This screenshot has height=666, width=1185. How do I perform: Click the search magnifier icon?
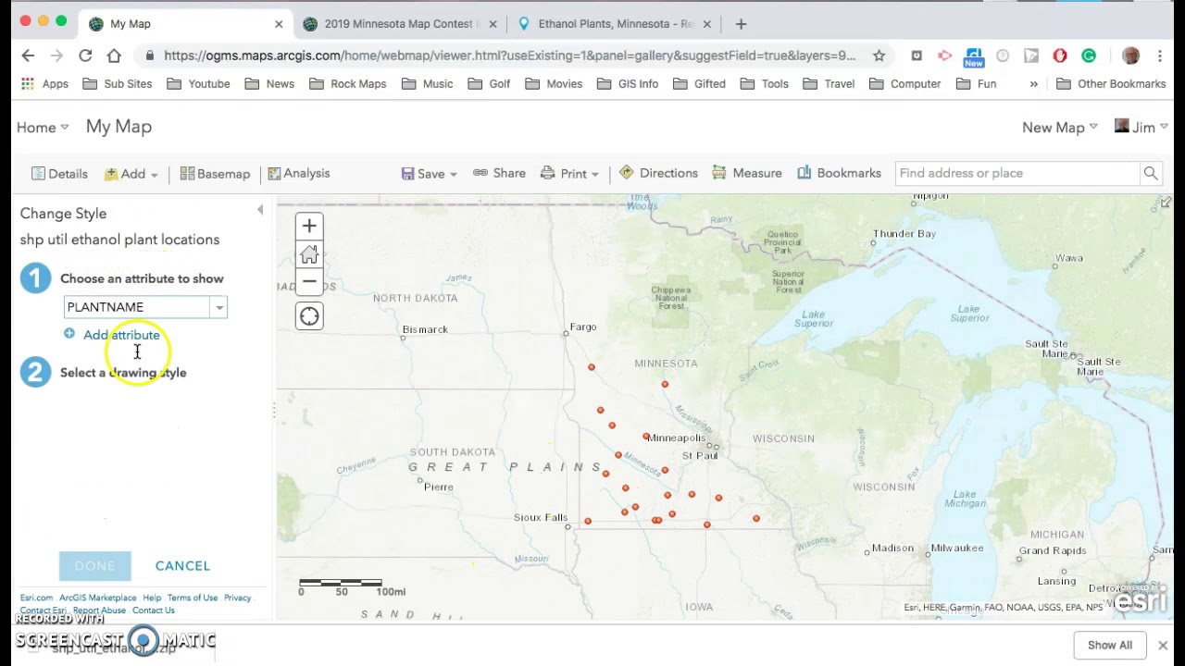pos(1151,173)
